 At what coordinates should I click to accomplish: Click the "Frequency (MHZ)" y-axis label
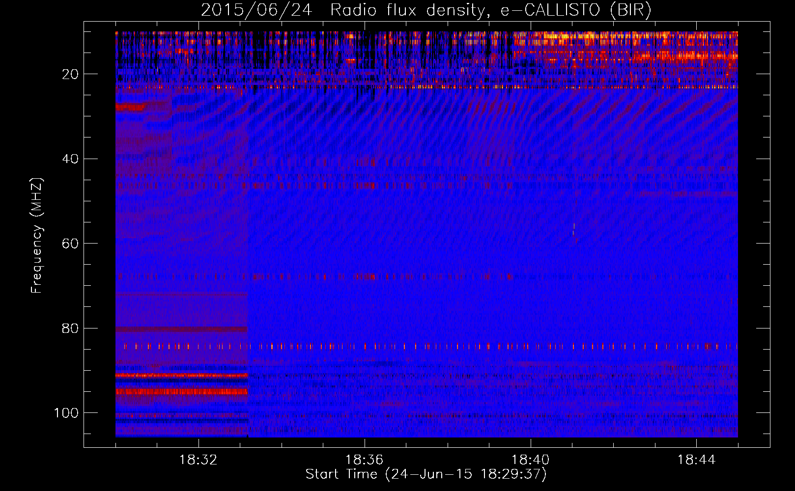pos(37,235)
